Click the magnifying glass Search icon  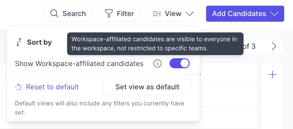click(55, 14)
